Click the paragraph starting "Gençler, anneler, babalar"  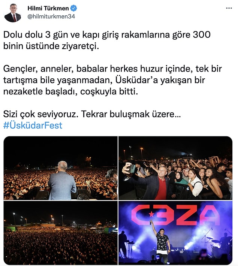click(112, 80)
